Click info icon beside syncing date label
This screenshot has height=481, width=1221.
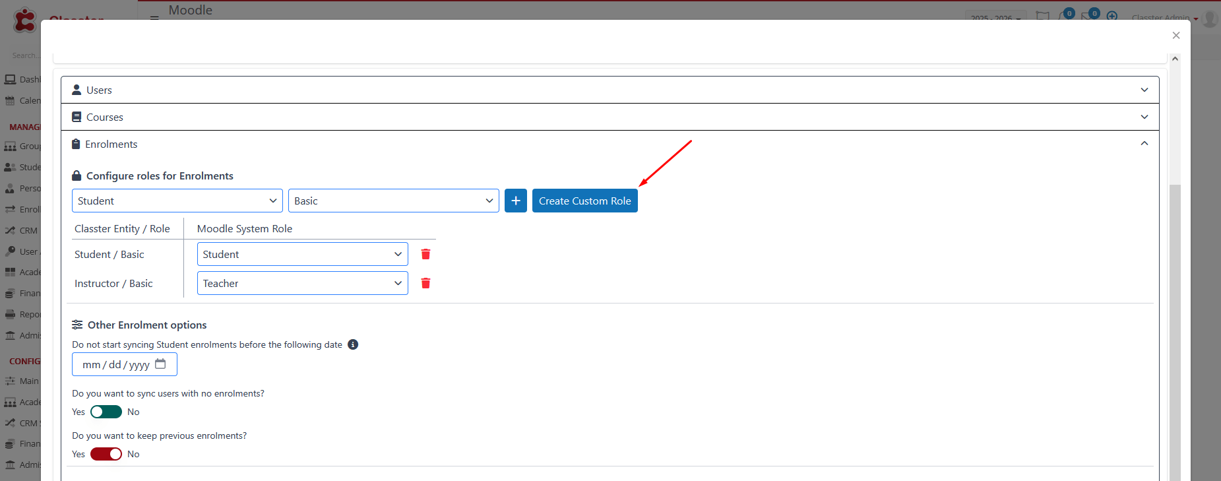[x=353, y=344]
